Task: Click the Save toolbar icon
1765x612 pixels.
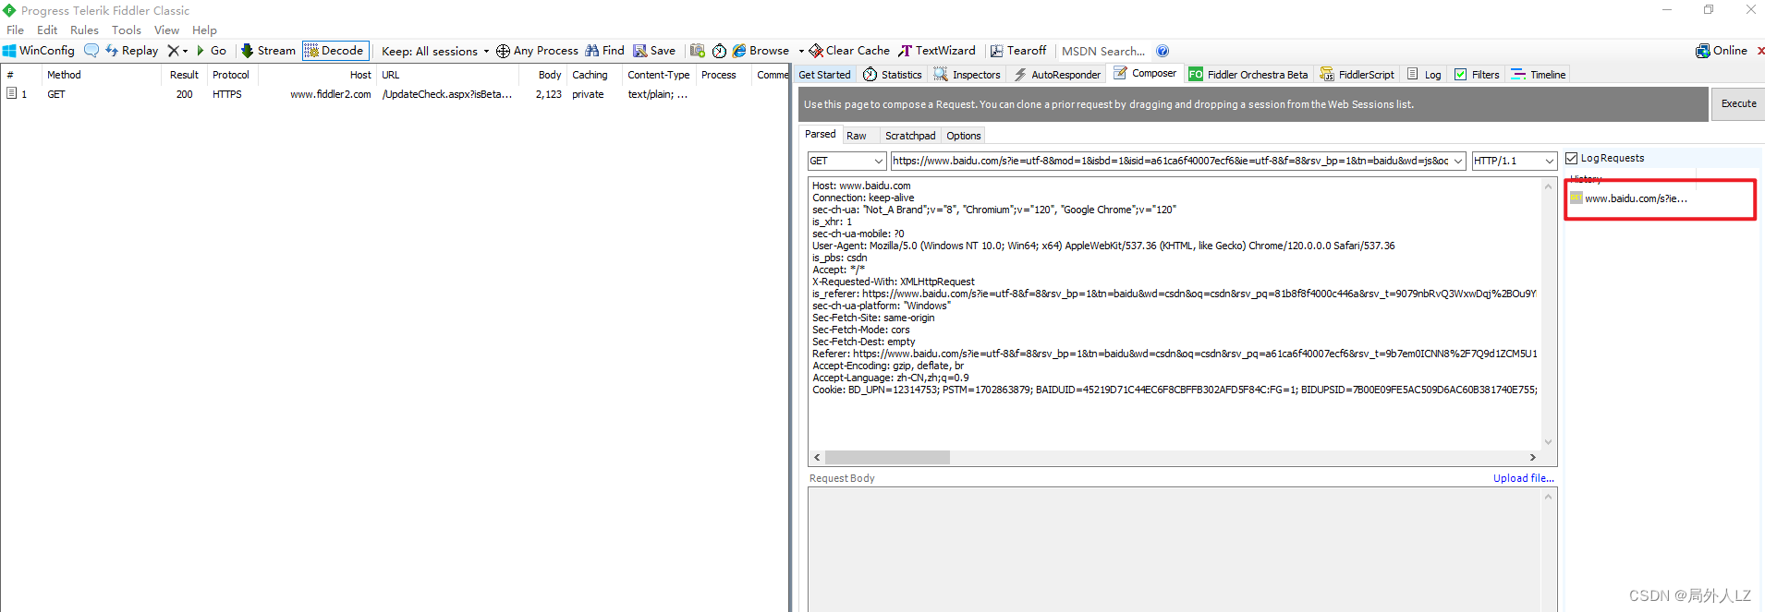Action: [654, 51]
